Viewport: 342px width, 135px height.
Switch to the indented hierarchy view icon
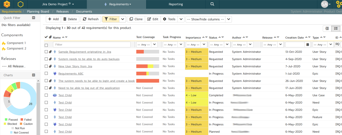327,28
